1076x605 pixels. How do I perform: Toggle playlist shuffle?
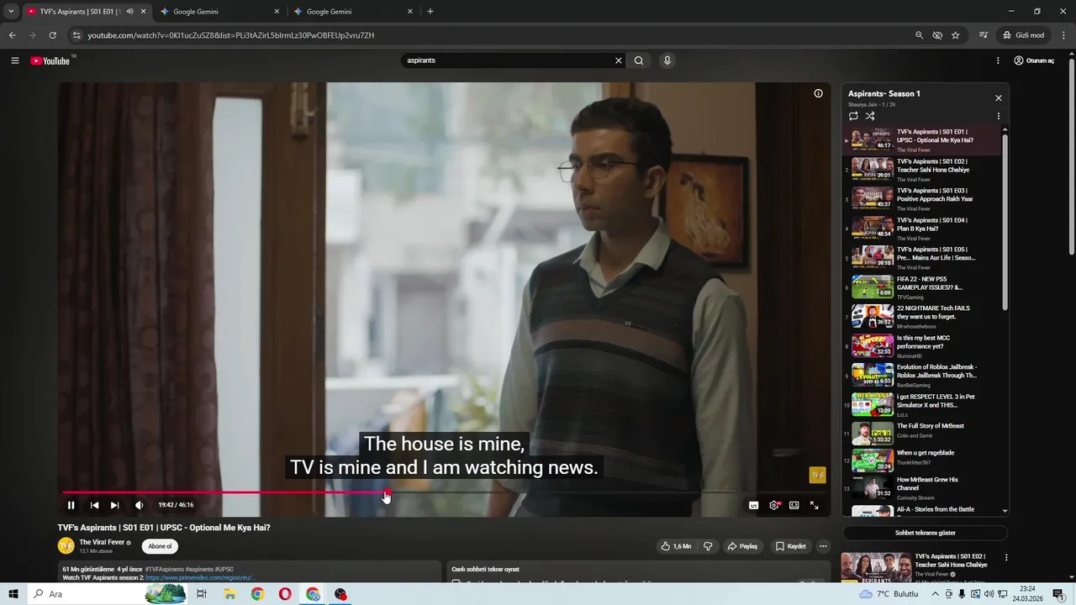click(x=870, y=116)
